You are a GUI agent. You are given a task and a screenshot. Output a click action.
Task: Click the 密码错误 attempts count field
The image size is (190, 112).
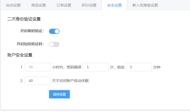pos(96,67)
